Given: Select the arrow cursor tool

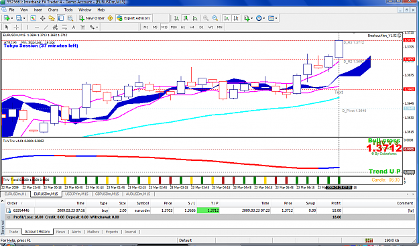Looking at the screenshot, I should pyautogui.click(x=7, y=27).
